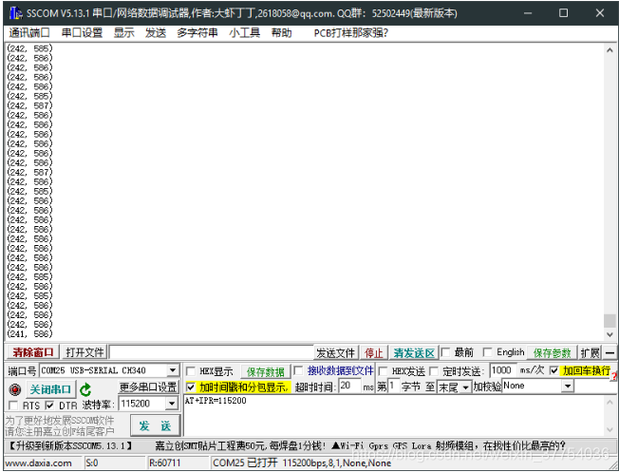Open the 通讯端口 menu

[x=29, y=33]
